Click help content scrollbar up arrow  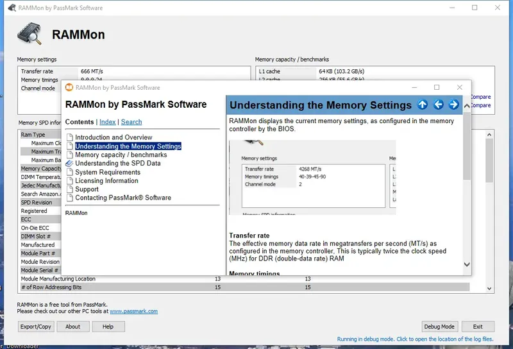click(467, 106)
